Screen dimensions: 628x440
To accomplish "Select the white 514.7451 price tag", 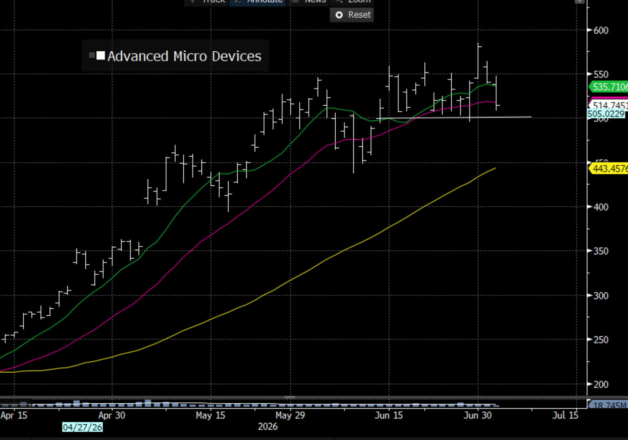I will click(609, 105).
